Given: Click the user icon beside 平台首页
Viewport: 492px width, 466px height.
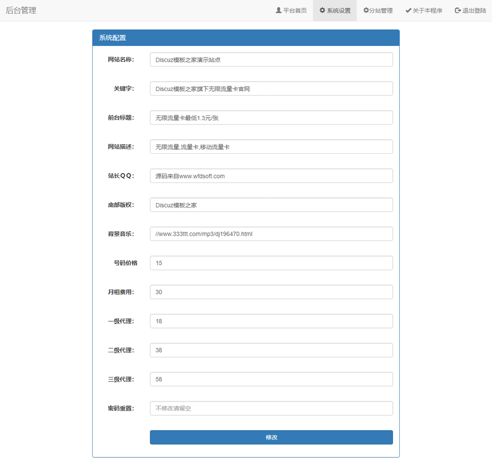Looking at the screenshot, I should [278, 10].
